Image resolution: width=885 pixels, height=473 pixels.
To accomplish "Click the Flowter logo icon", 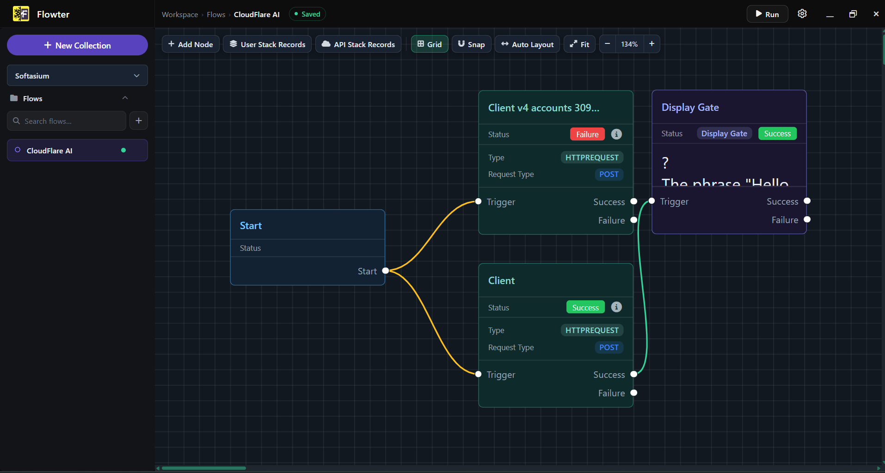I will point(21,14).
